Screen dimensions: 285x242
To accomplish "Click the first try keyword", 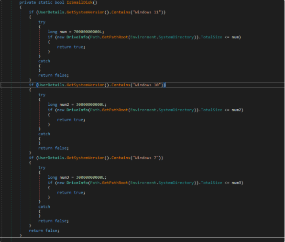I will point(42,22).
